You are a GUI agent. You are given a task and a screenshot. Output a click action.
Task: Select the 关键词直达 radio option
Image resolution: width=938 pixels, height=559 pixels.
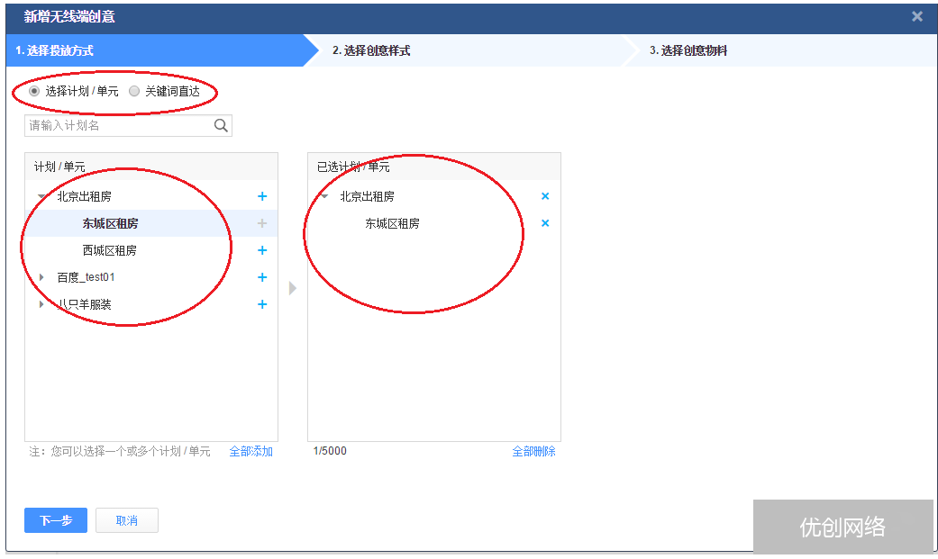[134, 91]
